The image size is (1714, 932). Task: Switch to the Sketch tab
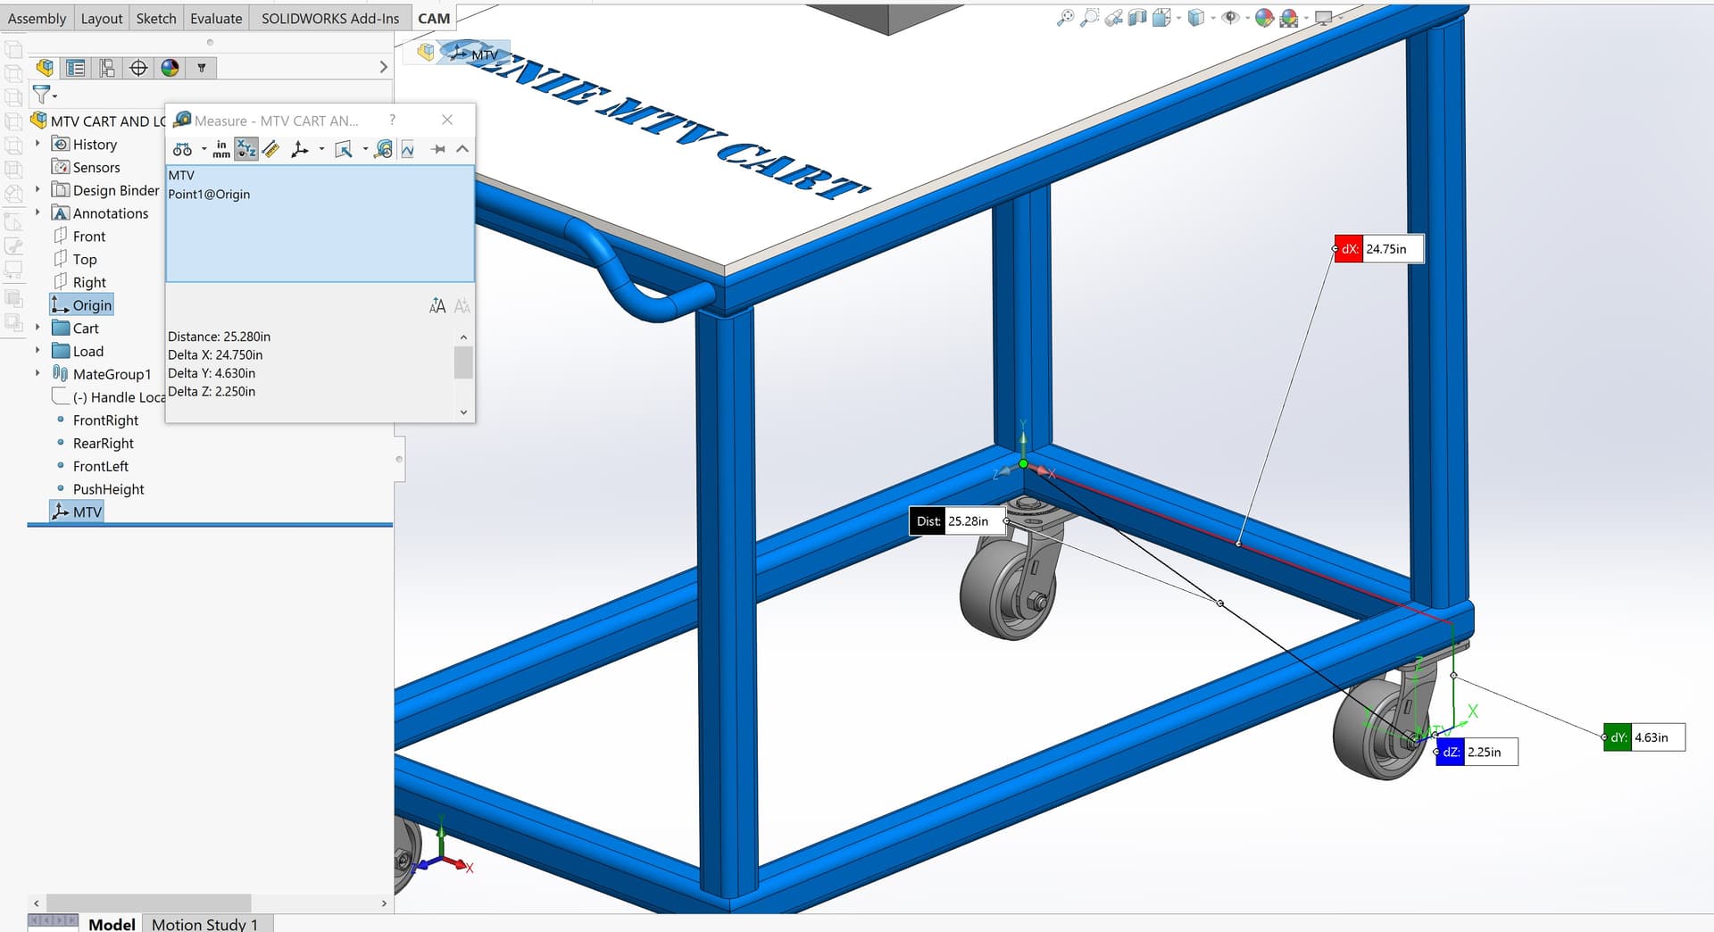tap(156, 18)
